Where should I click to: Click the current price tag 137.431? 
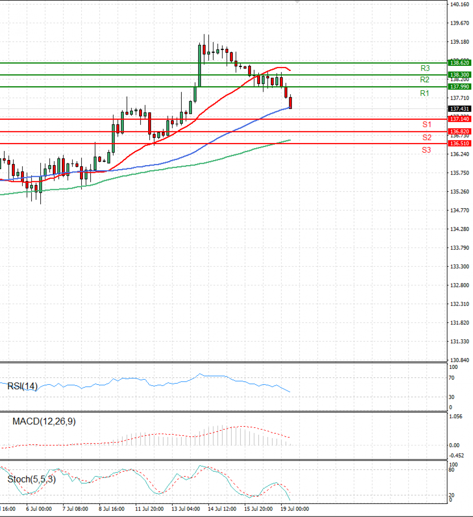click(x=460, y=109)
